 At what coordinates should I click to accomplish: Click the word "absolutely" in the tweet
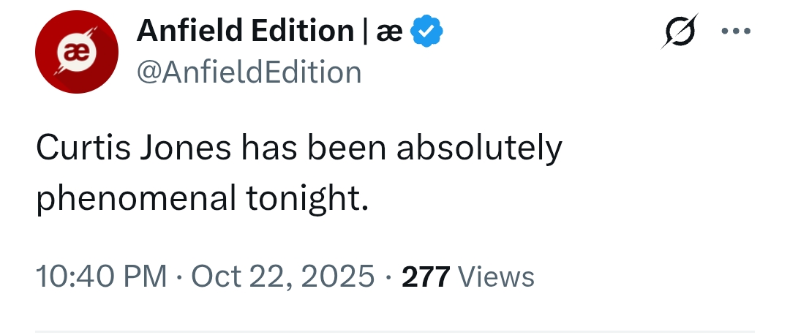pyautogui.click(x=480, y=150)
